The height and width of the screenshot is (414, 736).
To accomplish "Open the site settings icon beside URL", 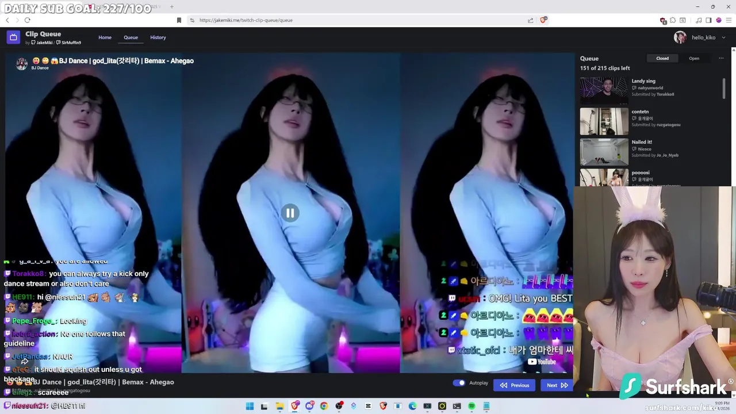I will pyautogui.click(x=192, y=20).
